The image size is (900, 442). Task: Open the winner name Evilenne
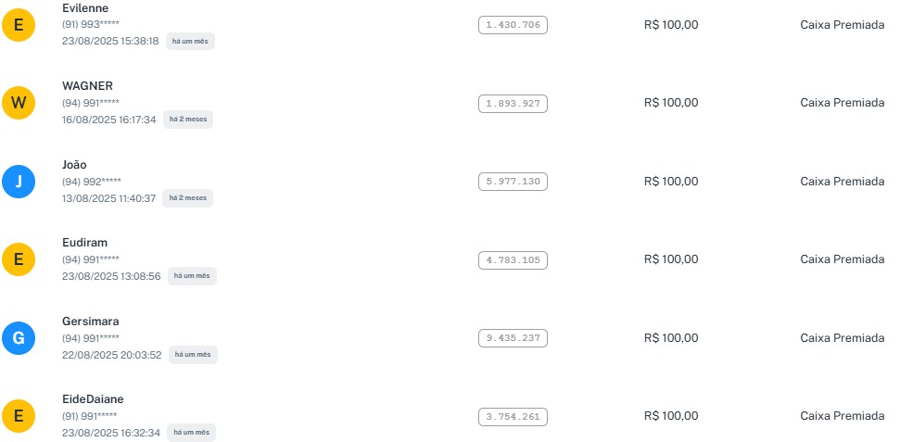[x=85, y=7]
